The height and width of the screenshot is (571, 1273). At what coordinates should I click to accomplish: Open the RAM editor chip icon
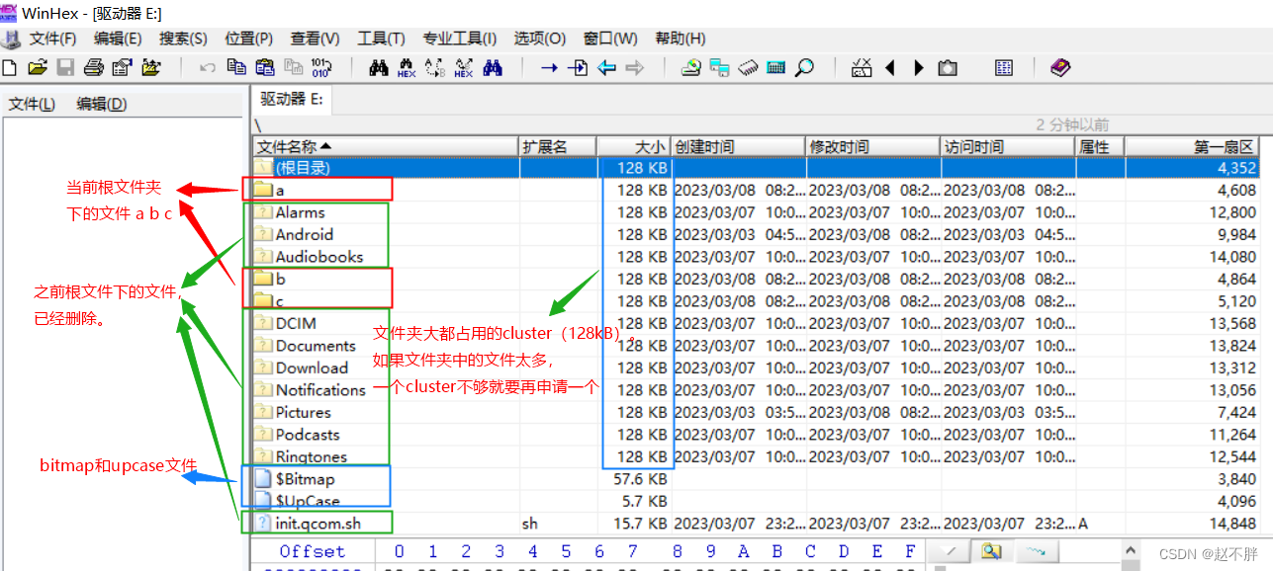pyautogui.click(x=747, y=67)
